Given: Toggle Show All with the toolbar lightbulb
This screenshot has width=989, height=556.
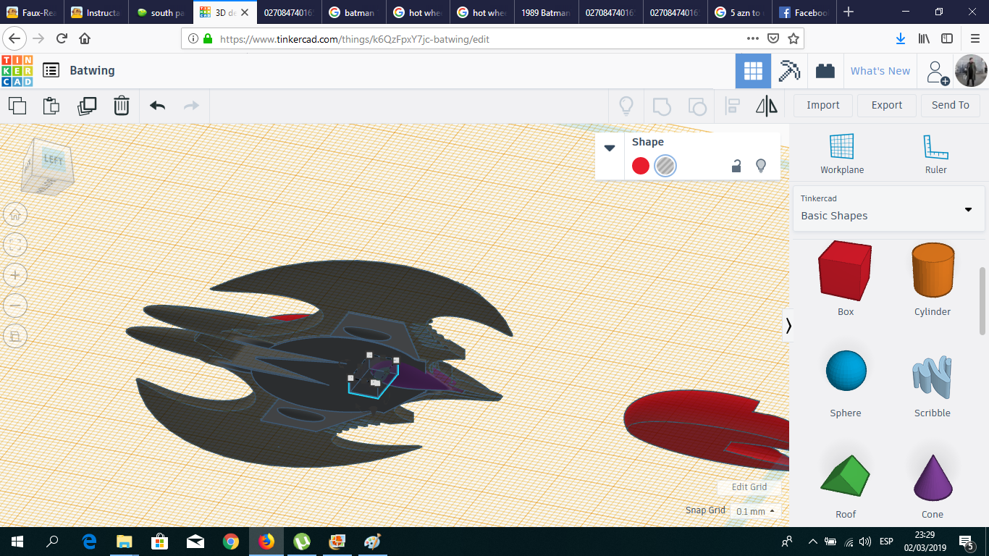Looking at the screenshot, I should click(626, 106).
